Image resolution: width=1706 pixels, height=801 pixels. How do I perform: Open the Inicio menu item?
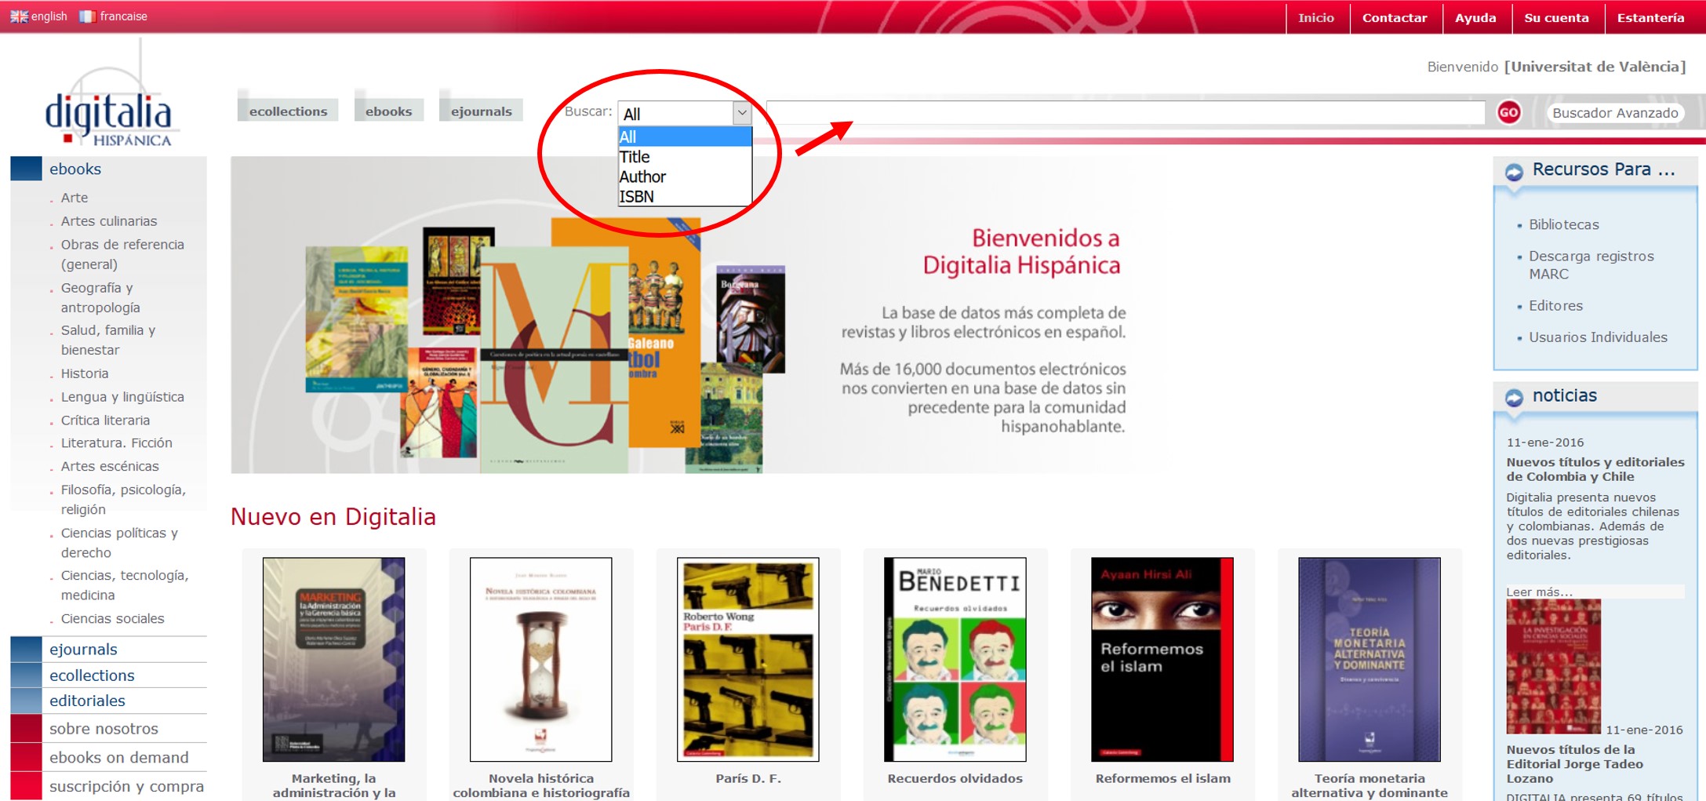click(x=1316, y=17)
